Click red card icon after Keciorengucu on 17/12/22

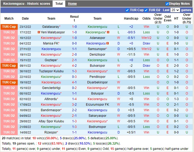[108, 32]
